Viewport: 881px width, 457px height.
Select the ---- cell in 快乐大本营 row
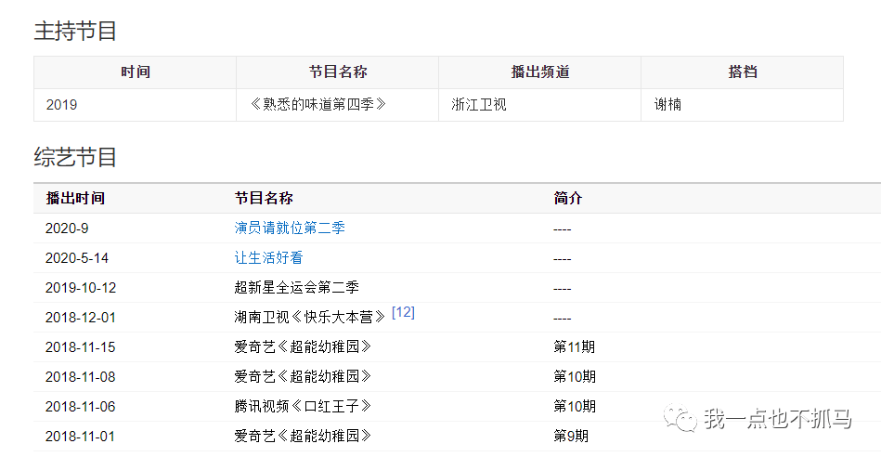[x=562, y=319]
